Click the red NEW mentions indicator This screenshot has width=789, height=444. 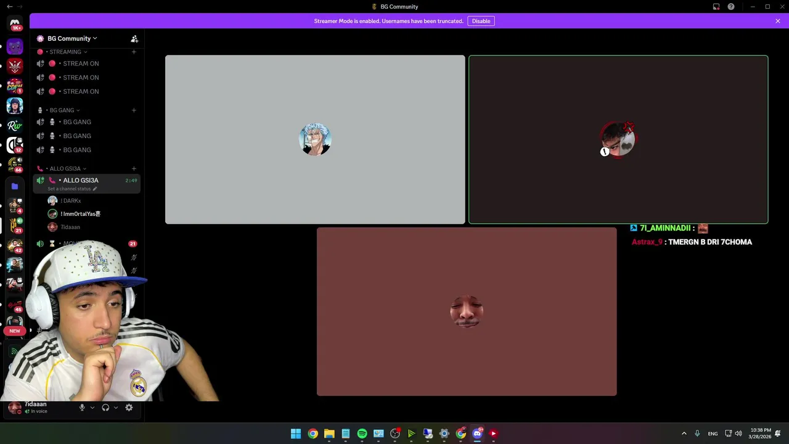coord(15,331)
